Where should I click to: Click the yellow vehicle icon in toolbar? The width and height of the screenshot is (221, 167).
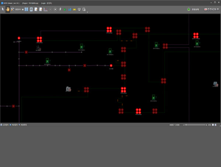[x=74, y=9]
